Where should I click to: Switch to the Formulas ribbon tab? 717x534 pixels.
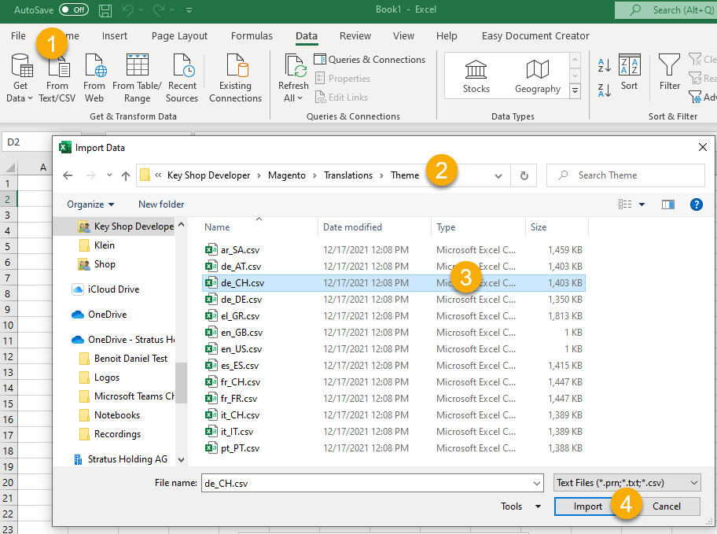[252, 36]
